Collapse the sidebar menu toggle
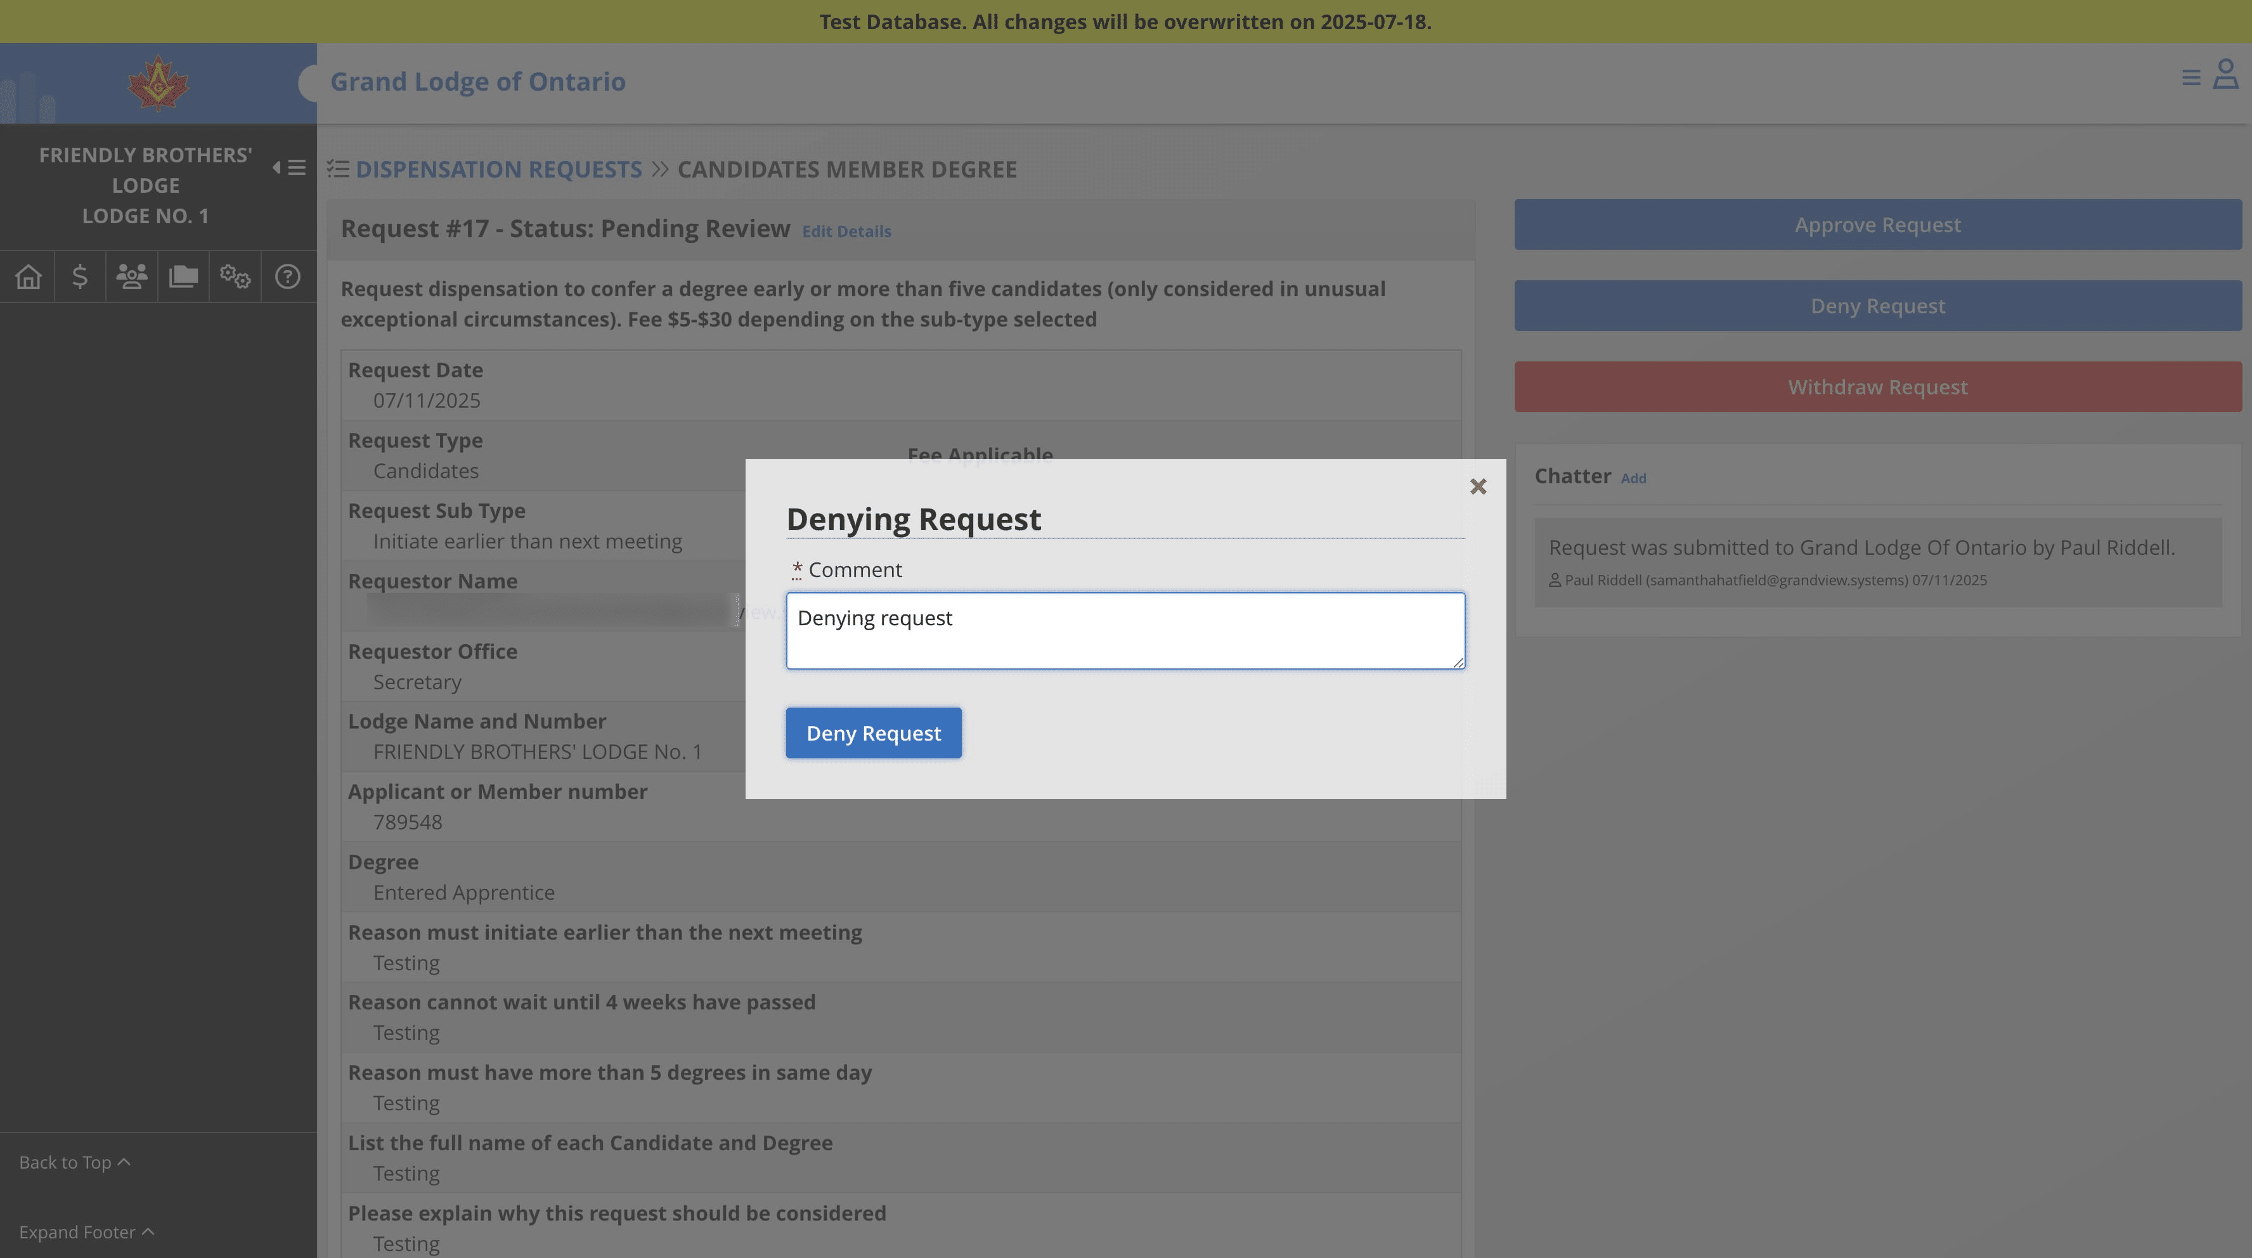Image resolution: width=2252 pixels, height=1258 pixels. click(x=288, y=167)
